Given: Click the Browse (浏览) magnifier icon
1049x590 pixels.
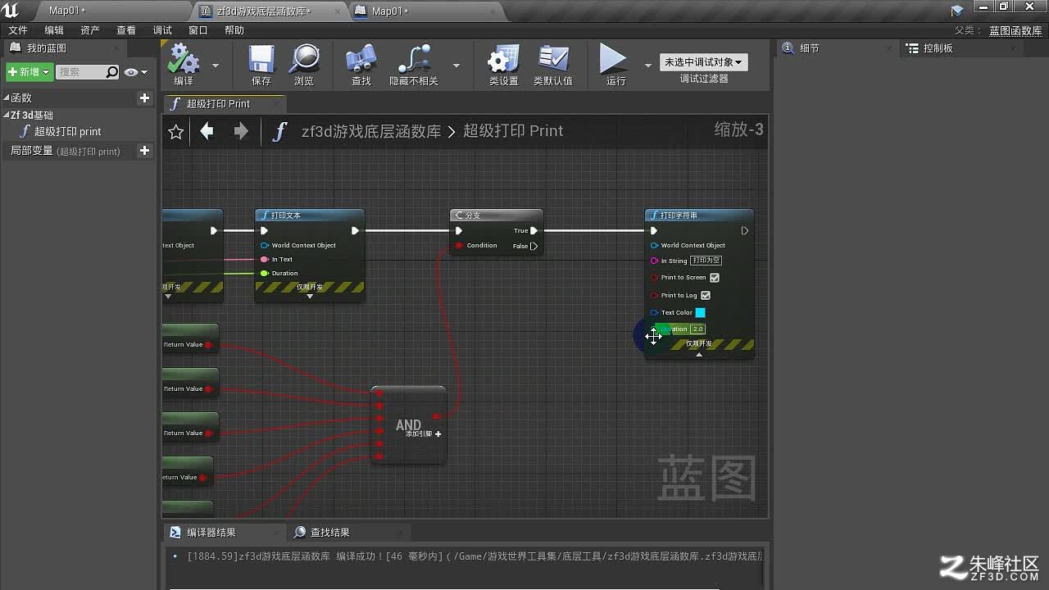Looking at the screenshot, I should 305,60.
